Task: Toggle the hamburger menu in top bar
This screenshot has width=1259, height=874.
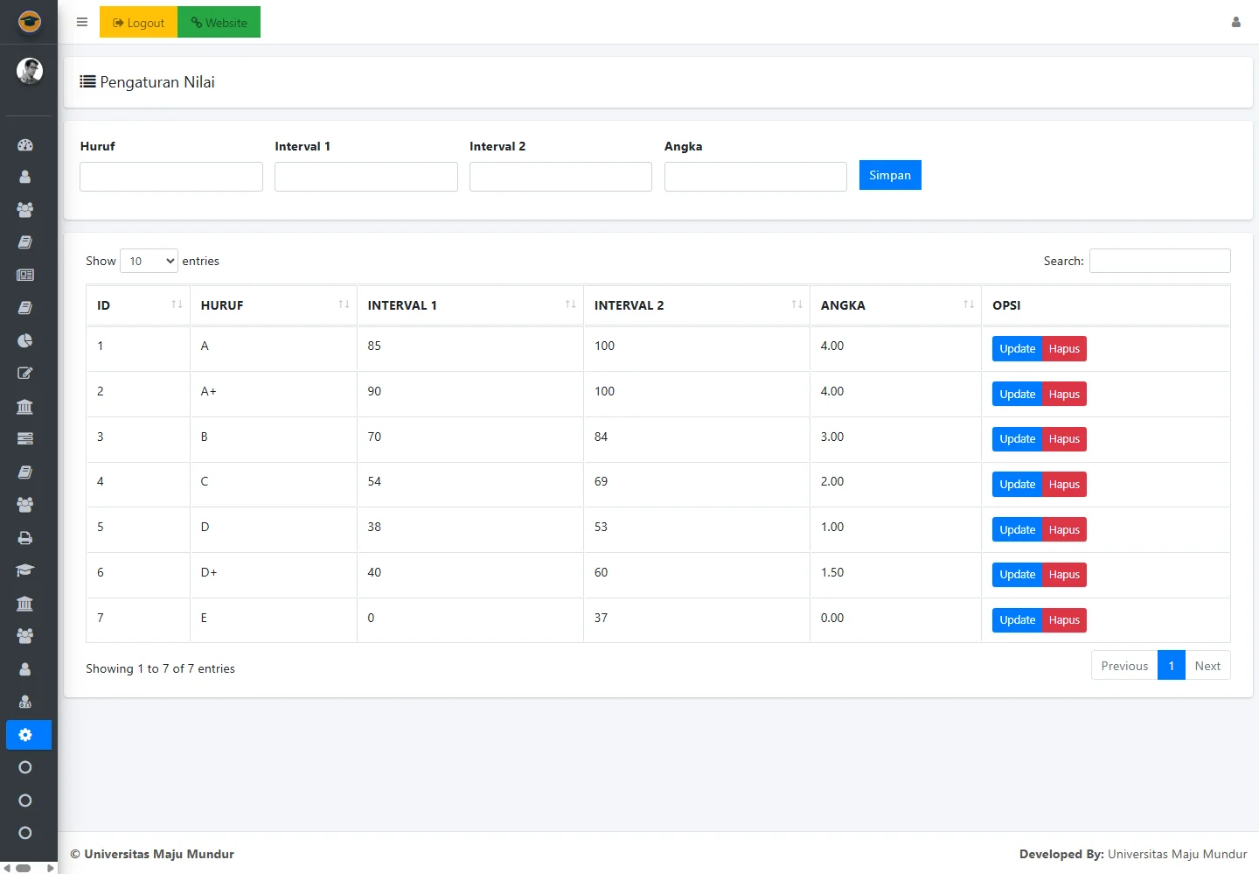Action: (x=82, y=23)
